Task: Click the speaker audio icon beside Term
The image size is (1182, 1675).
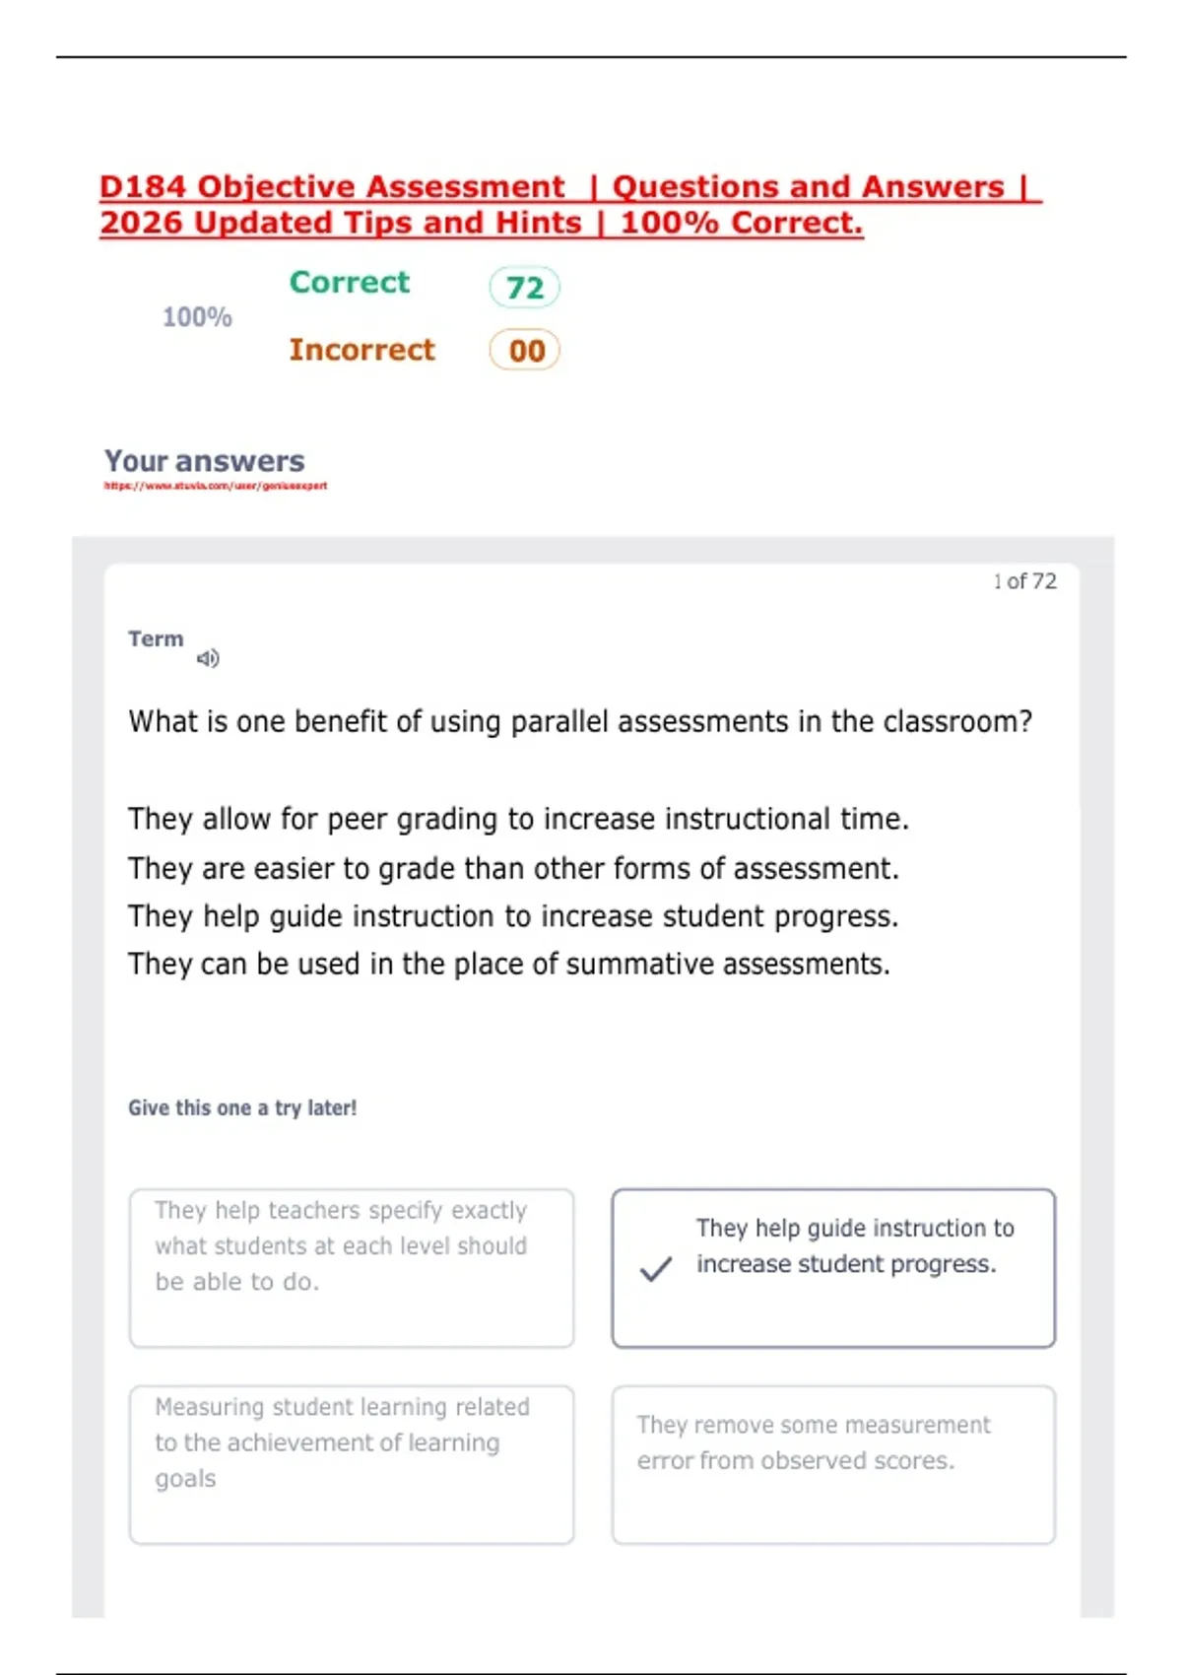Action: tap(208, 658)
